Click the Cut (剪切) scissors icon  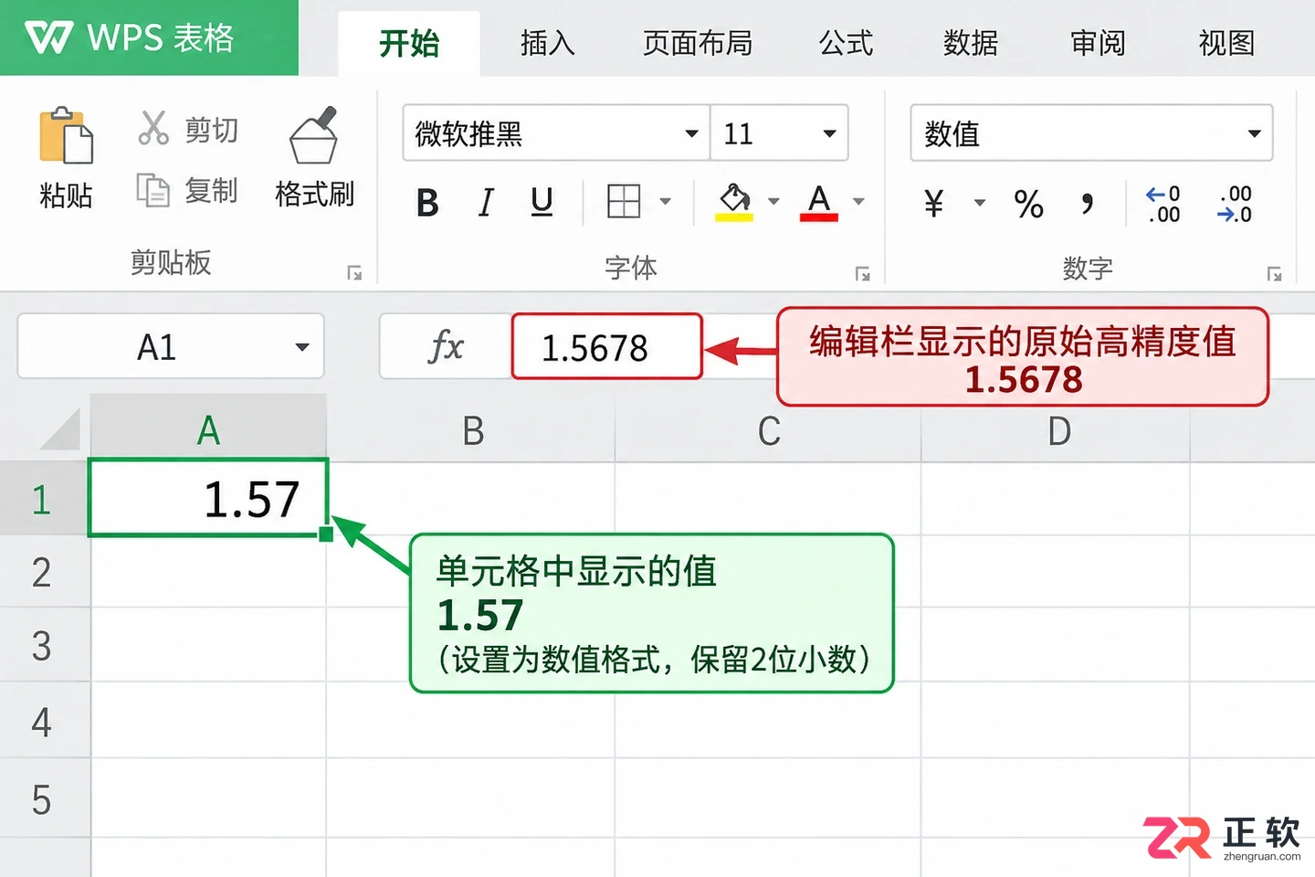(153, 128)
